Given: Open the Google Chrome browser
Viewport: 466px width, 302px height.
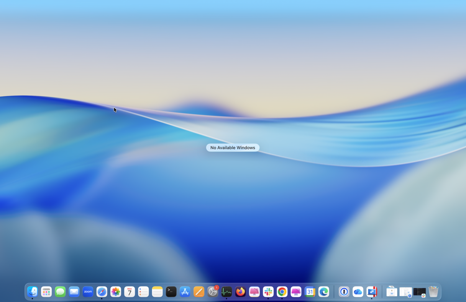Looking at the screenshot, I should pos(282,292).
